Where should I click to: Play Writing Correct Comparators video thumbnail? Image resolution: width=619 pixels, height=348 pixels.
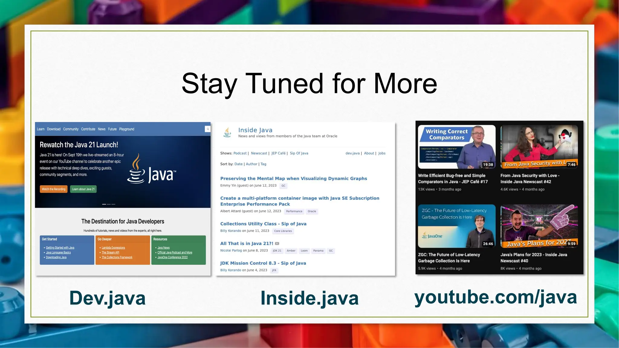pos(457,147)
